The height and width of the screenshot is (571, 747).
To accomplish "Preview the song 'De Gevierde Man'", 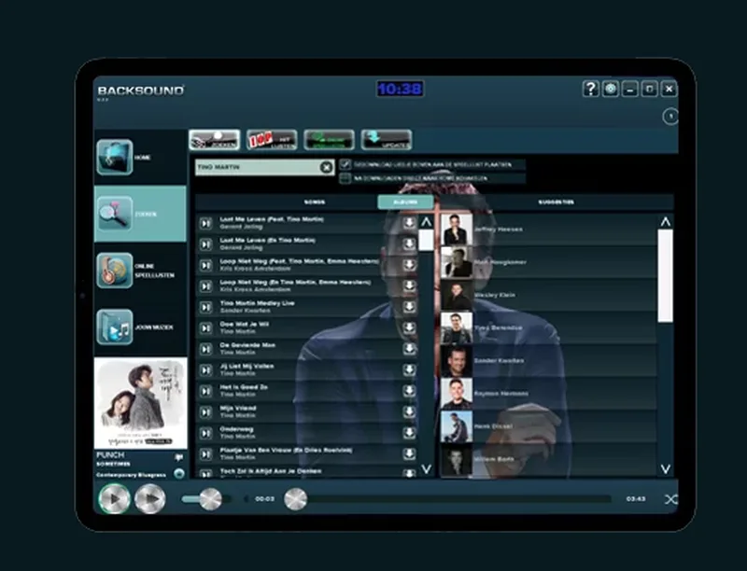I will click(x=205, y=349).
